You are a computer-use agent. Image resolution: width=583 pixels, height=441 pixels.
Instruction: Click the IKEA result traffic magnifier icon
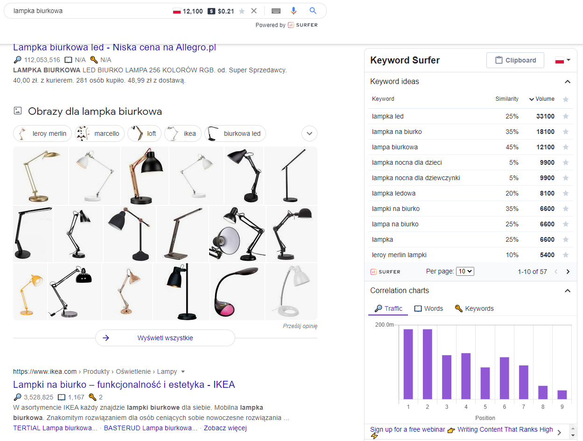(x=18, y=398)
